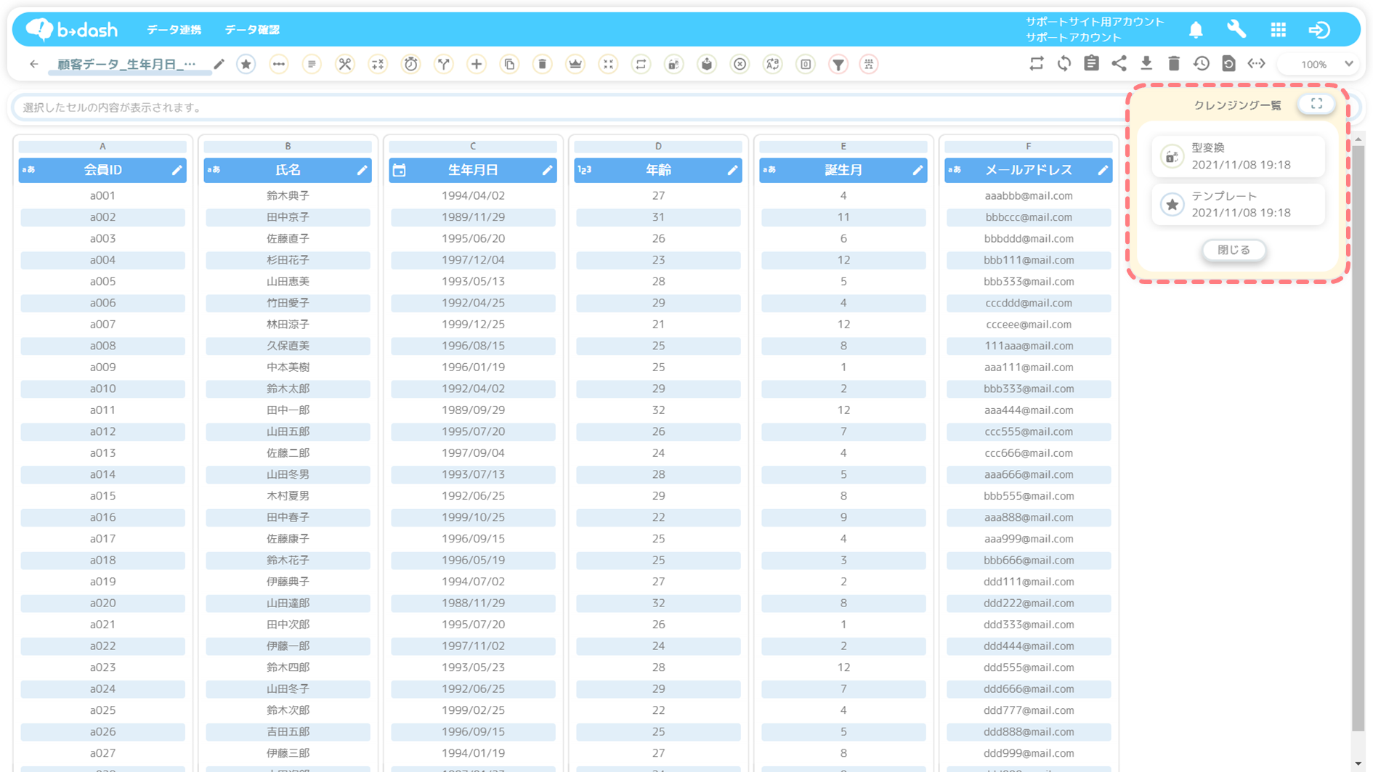Click the swap arrows icon in the right toolbar
The width and height of the screenshot is (1373, 772).
(1037, 64)
